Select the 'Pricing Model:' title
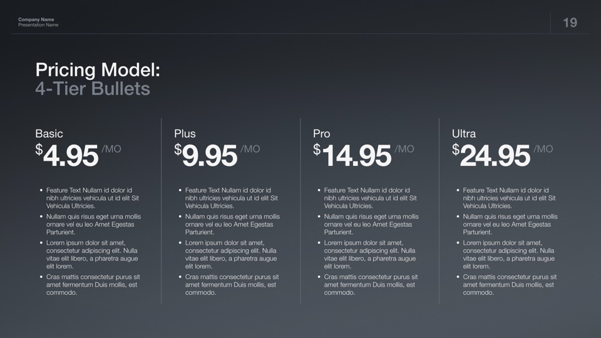 coord(98,69)
